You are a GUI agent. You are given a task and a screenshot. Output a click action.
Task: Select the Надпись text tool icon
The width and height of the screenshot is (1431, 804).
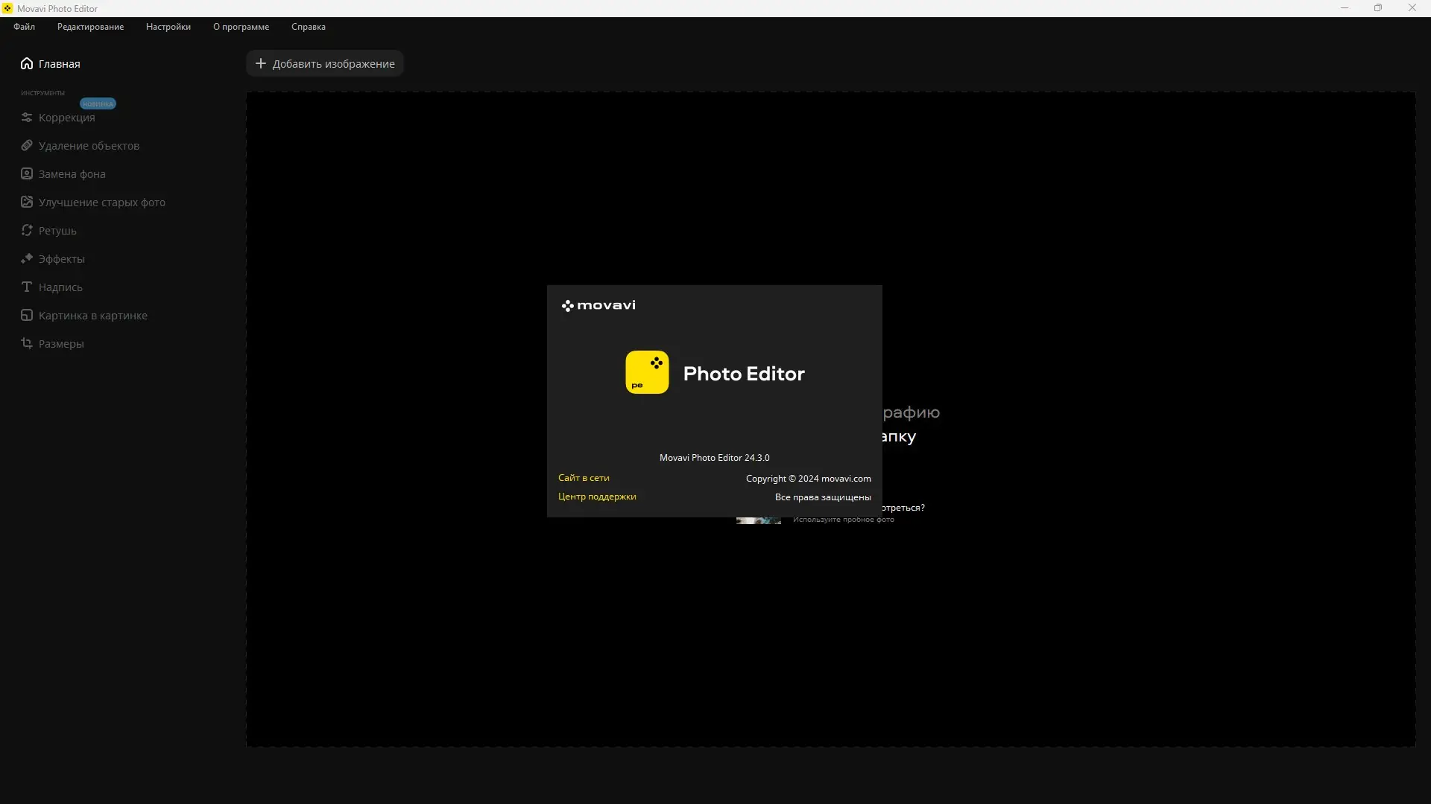point(27,287)
